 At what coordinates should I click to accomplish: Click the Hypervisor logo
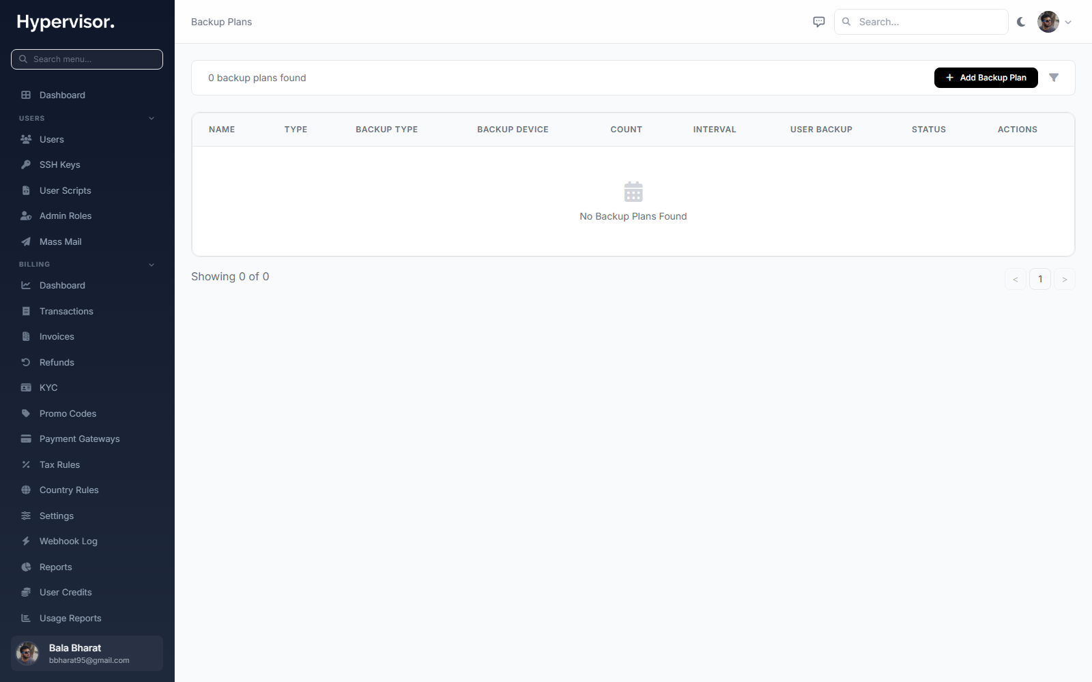click(66, 22)
